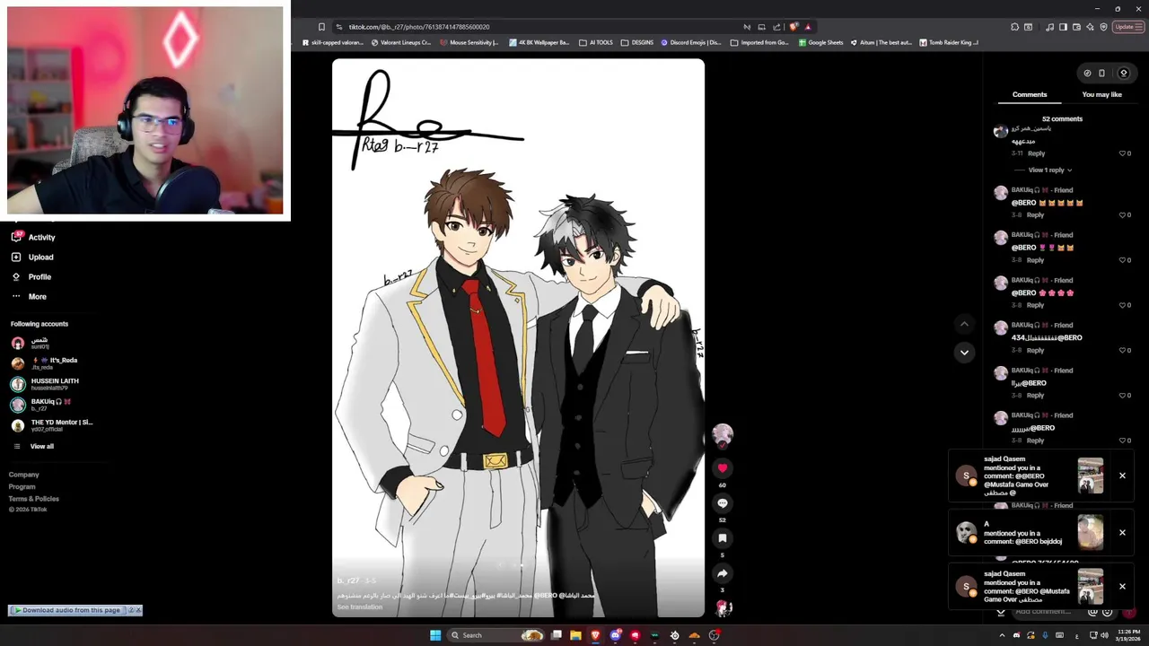This screenshot has width=1149, height=646.
Task: Bookmark this post with the save icon
Action: 723,538
